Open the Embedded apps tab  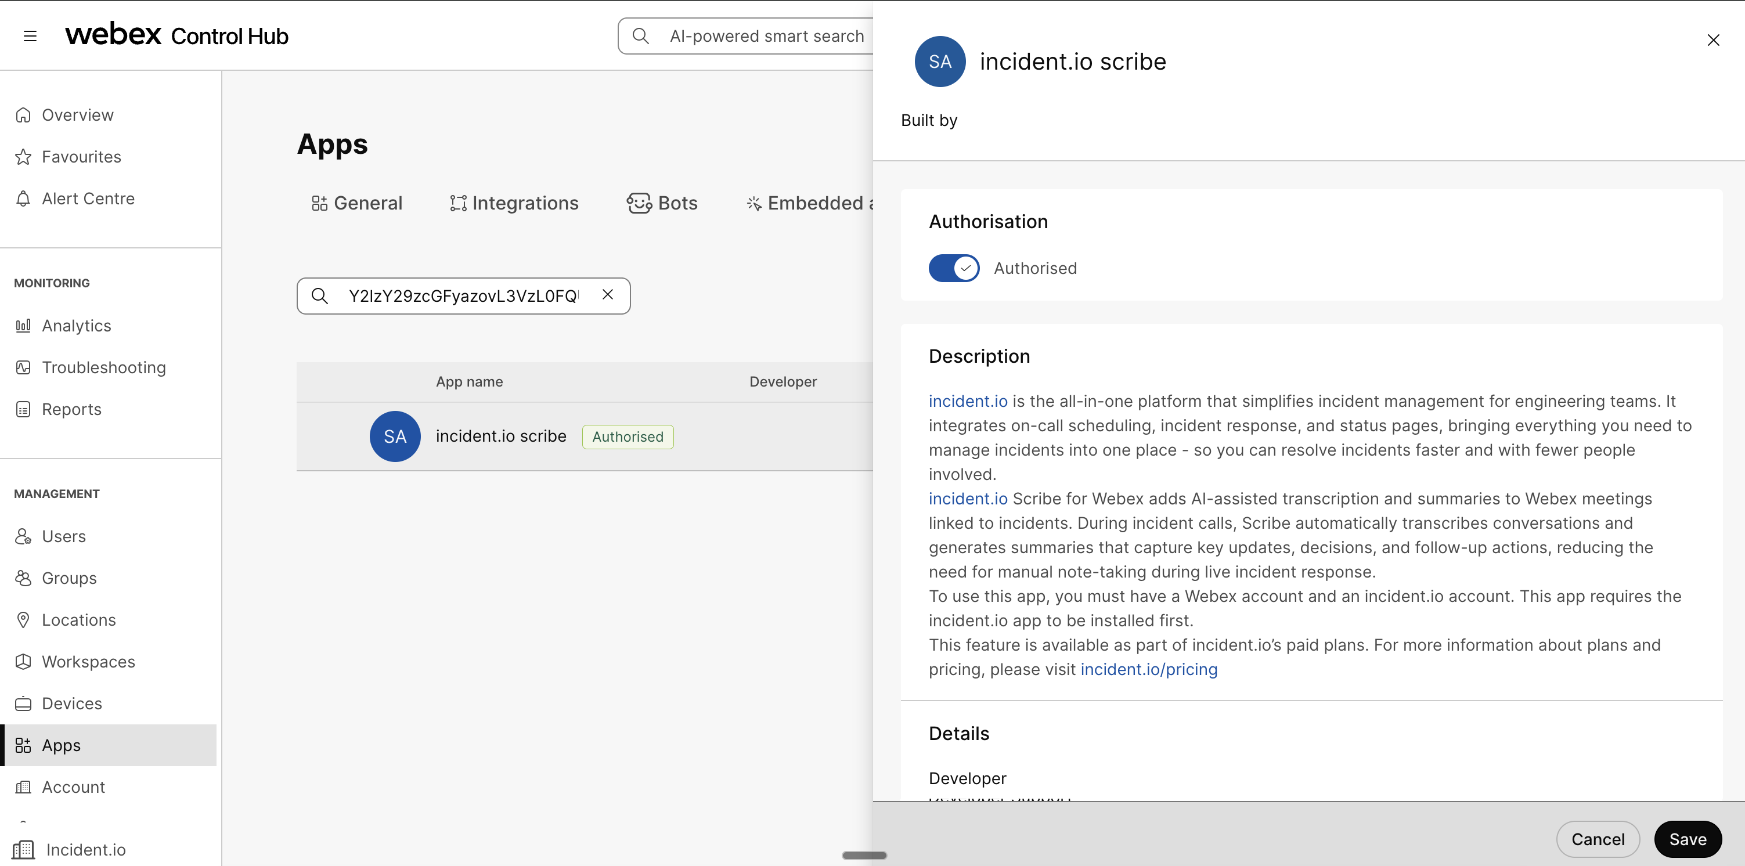809,203
